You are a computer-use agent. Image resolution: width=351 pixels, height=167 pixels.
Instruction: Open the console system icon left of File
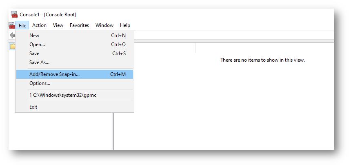click(12, 25)
